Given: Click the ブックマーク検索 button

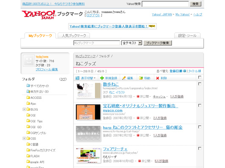Looking at the screenshot, I should pyautogui.click(x=157, y=43).
